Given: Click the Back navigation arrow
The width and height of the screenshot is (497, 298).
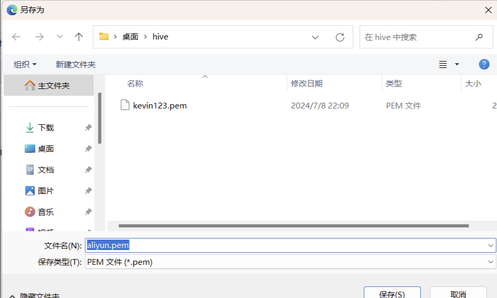Looking at the screenshot, I should 16,37.
